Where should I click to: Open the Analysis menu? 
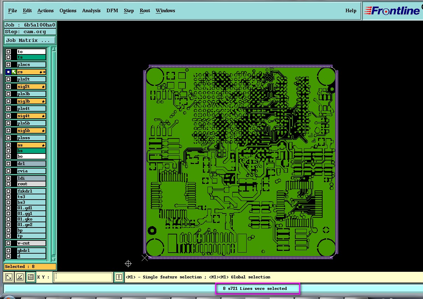91,10
